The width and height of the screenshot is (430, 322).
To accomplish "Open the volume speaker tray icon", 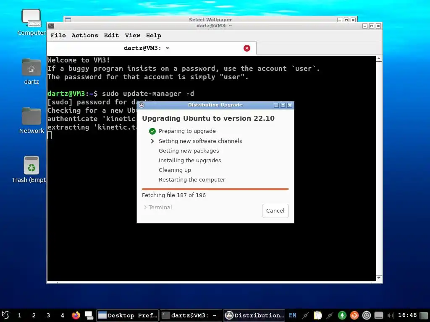I will [x=391, y=315].
